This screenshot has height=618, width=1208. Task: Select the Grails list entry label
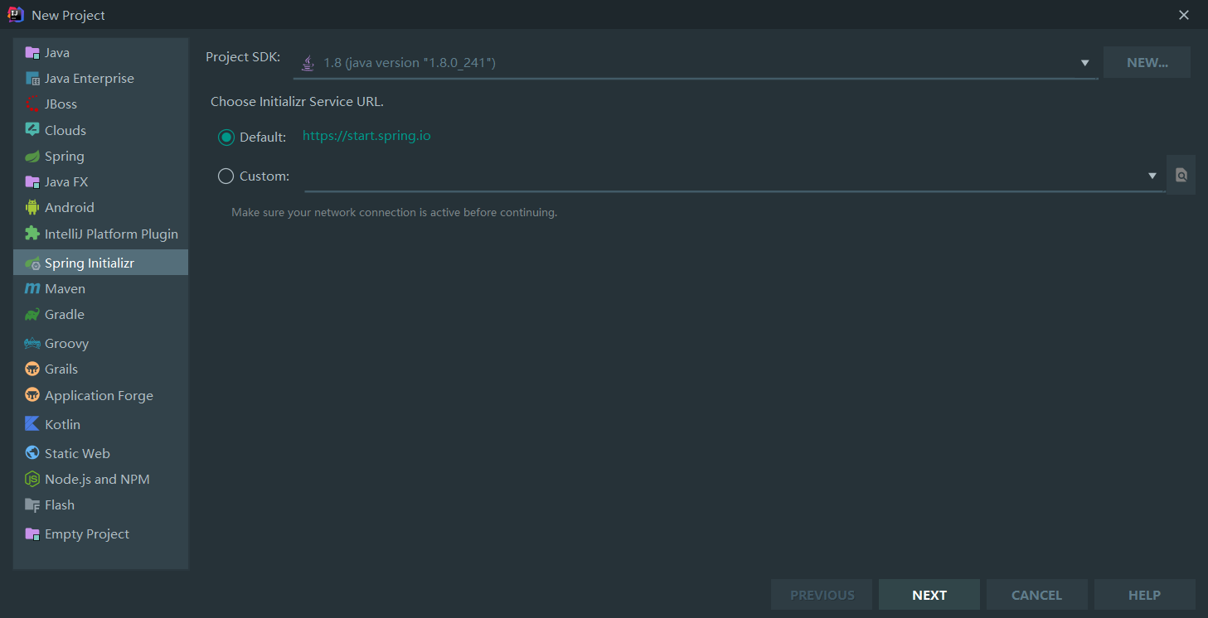pos(61,369)
